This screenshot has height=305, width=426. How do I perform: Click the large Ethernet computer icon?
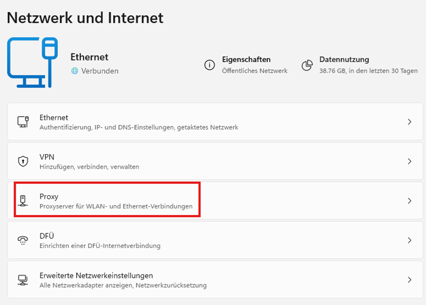click(32, 63)
